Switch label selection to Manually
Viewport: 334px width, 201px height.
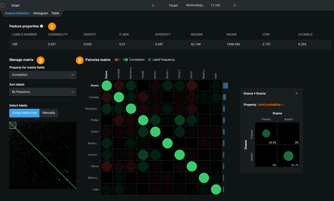[49, 113]
